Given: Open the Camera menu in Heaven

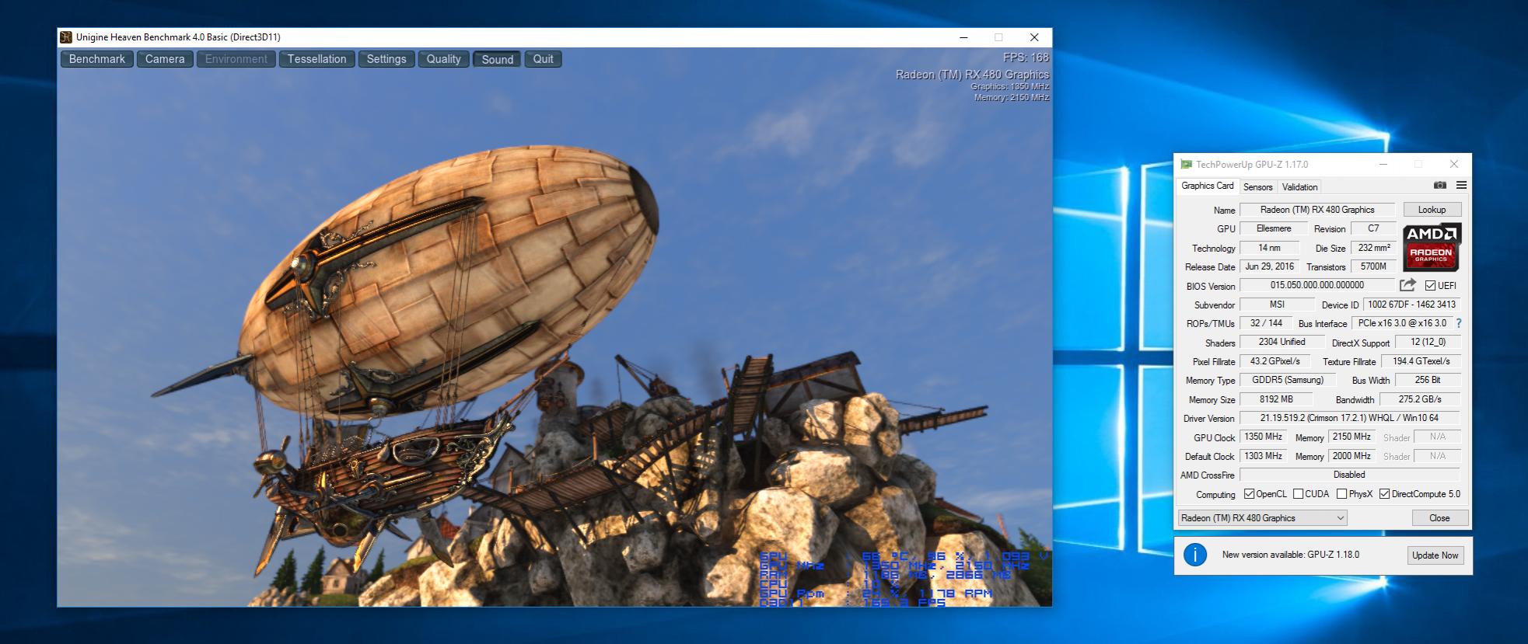Looking at the screenshot, I should coord(165,59).
